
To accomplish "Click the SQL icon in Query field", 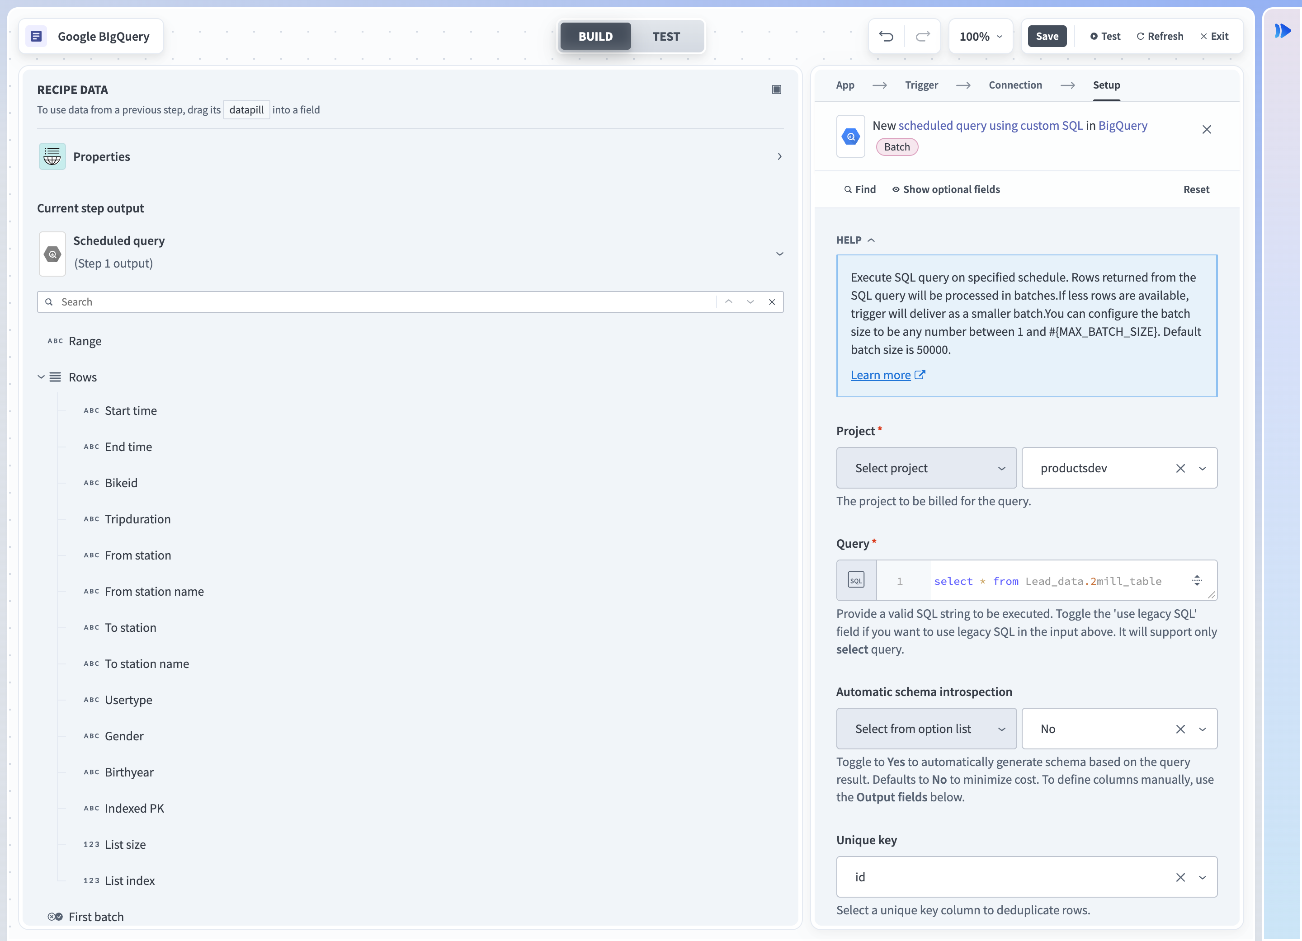I will coord(856,580).
